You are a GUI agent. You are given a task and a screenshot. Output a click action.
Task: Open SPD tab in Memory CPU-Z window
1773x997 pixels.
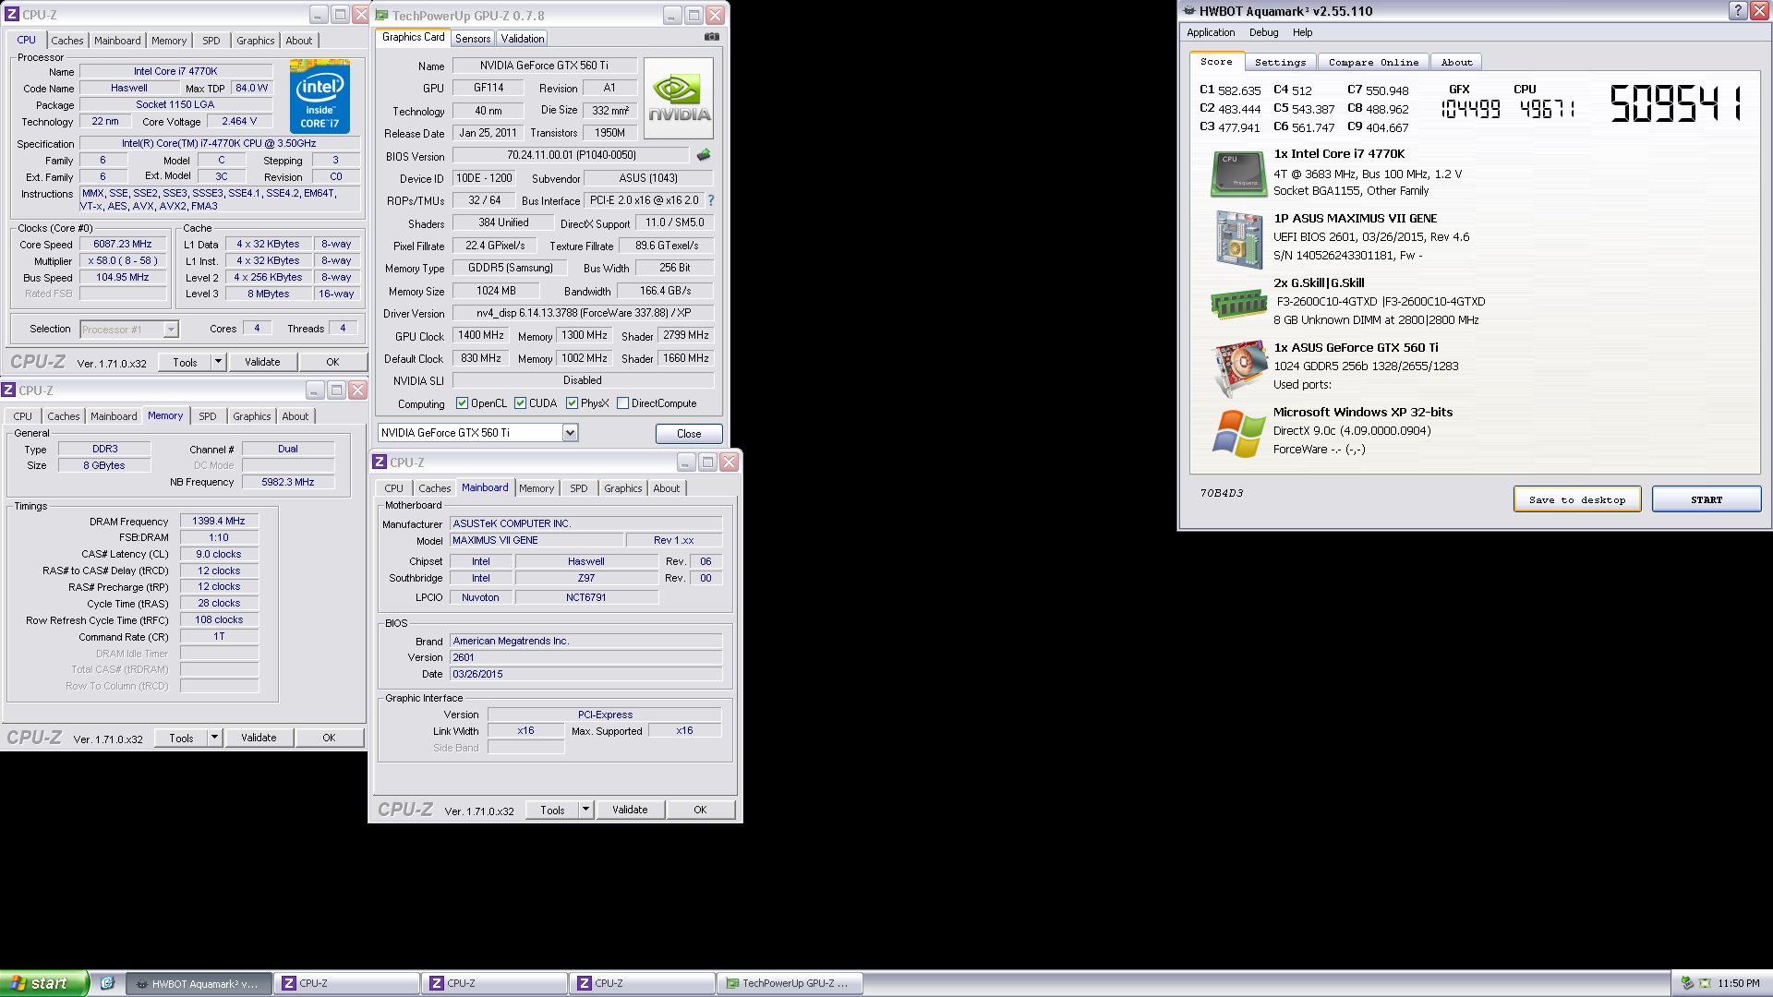click(208, 416)
